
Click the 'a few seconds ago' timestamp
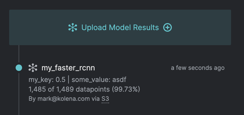click(198, 68)
